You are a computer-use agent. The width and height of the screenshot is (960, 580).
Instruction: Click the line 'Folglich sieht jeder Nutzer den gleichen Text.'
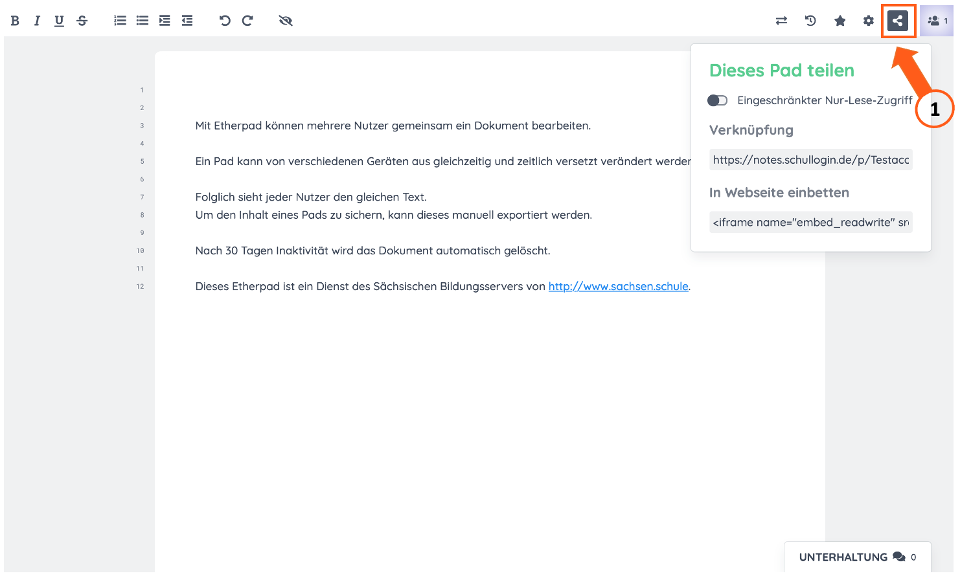(311, 197)
